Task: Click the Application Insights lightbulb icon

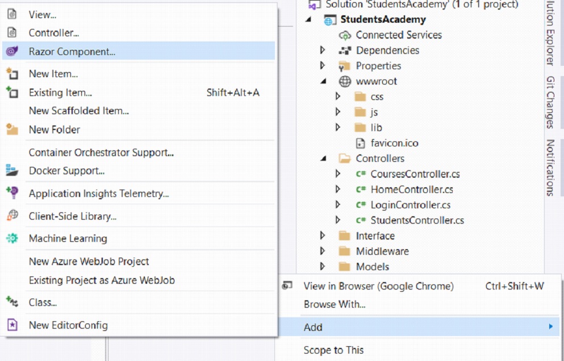Action: tap(12, 193)
